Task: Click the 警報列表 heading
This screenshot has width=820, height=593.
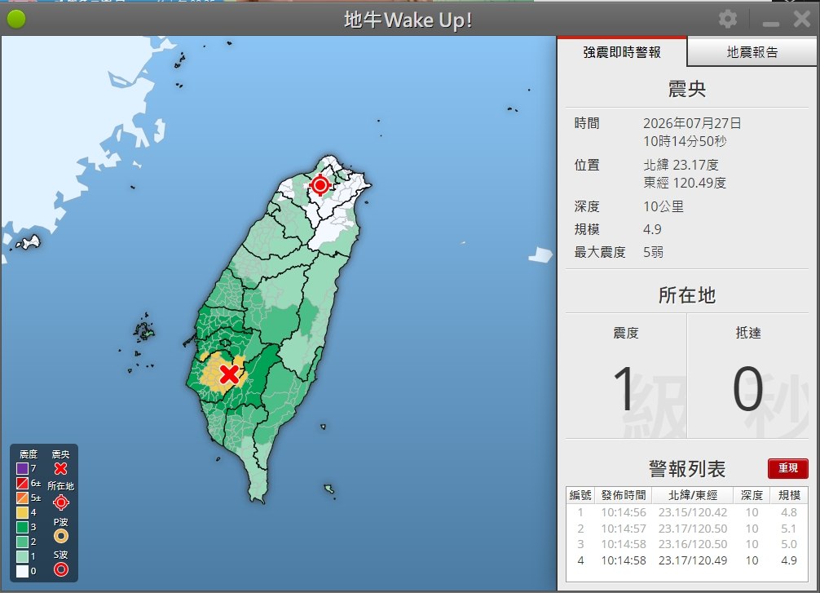Action: [x=687, y=468]
